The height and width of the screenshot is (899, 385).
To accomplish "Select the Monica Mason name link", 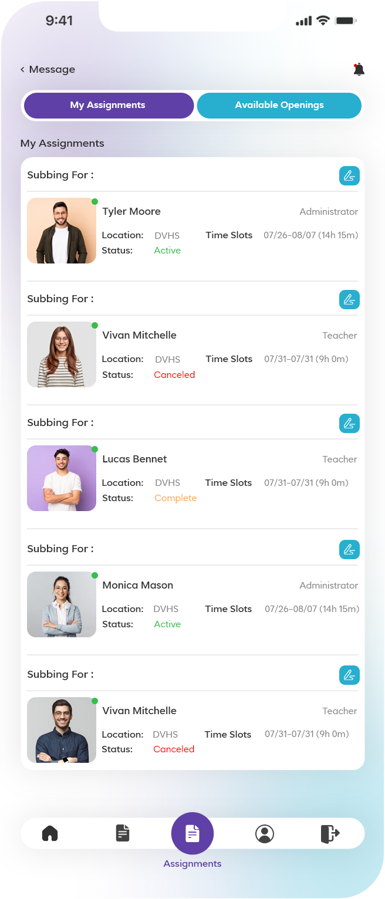I will (138, 585).
